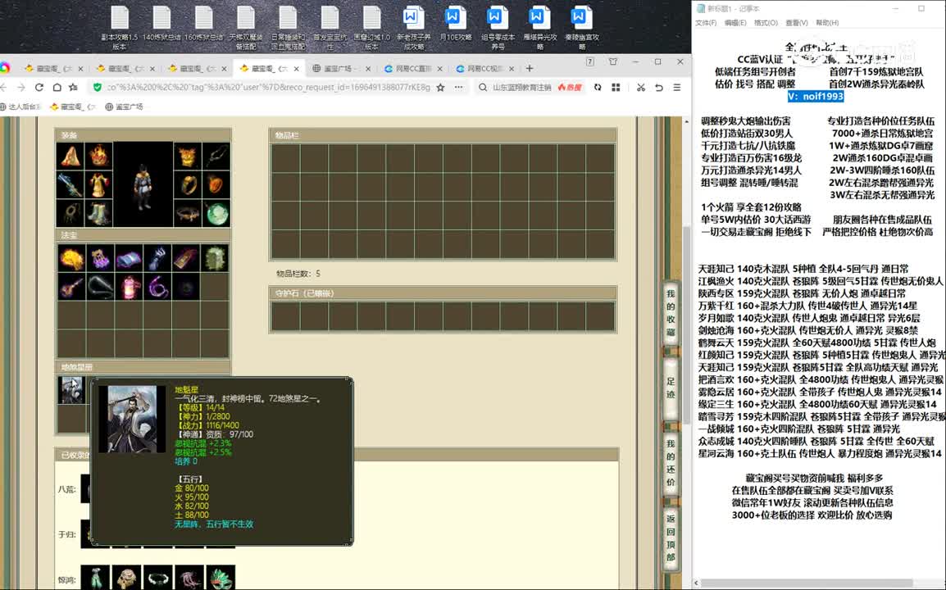
Task: Open 足迹 side button
Action: click(671, 388)
